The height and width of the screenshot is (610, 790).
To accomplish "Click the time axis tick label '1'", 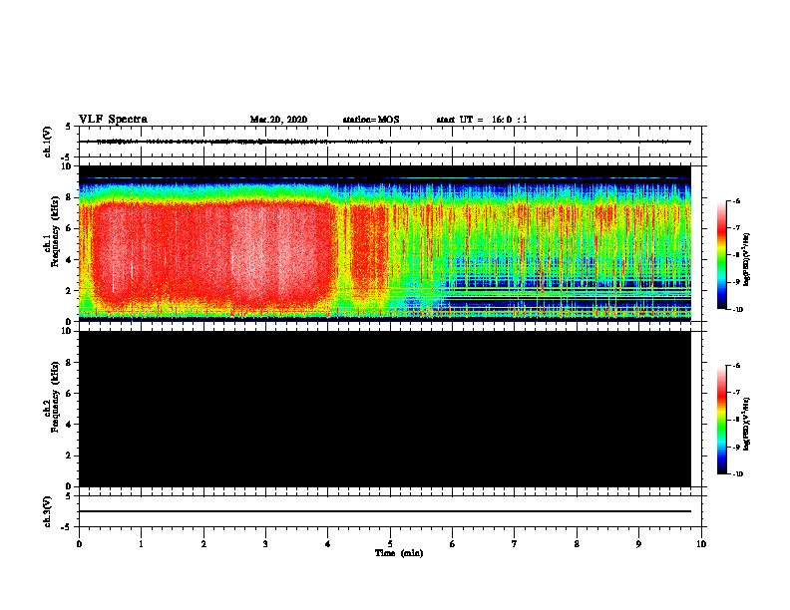I will tap(141, 544).
